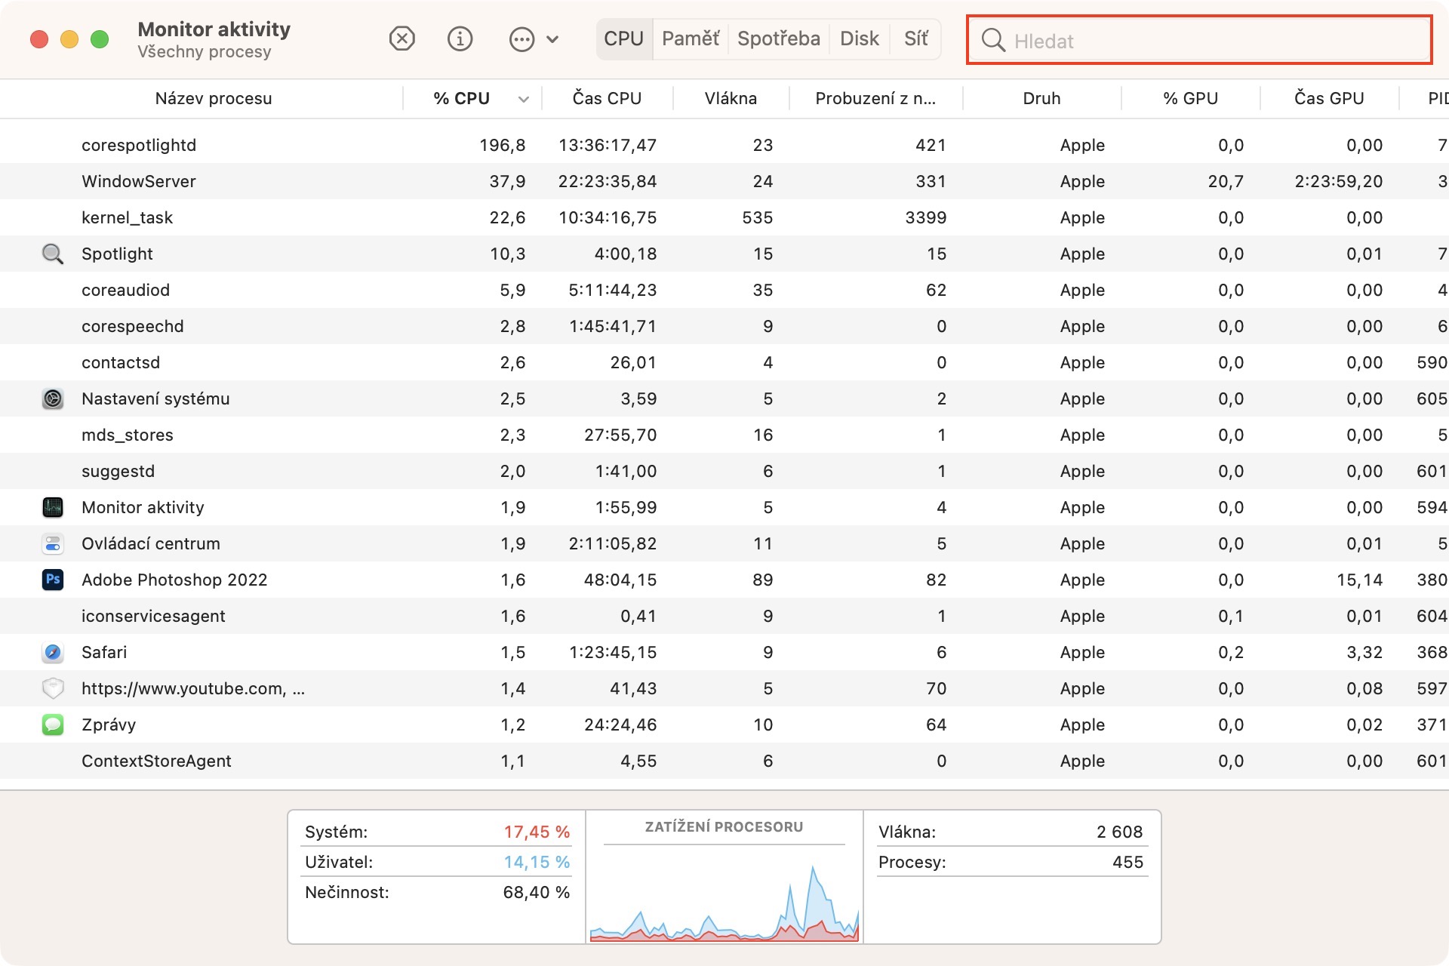This screenshot has height=966, width=1449.
Task: Sort by Název procesu column header
Action: (x=214, y=99)
